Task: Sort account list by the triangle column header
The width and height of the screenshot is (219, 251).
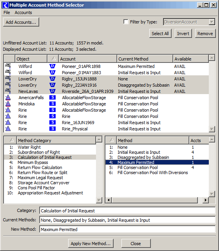Action: point(53,59)
